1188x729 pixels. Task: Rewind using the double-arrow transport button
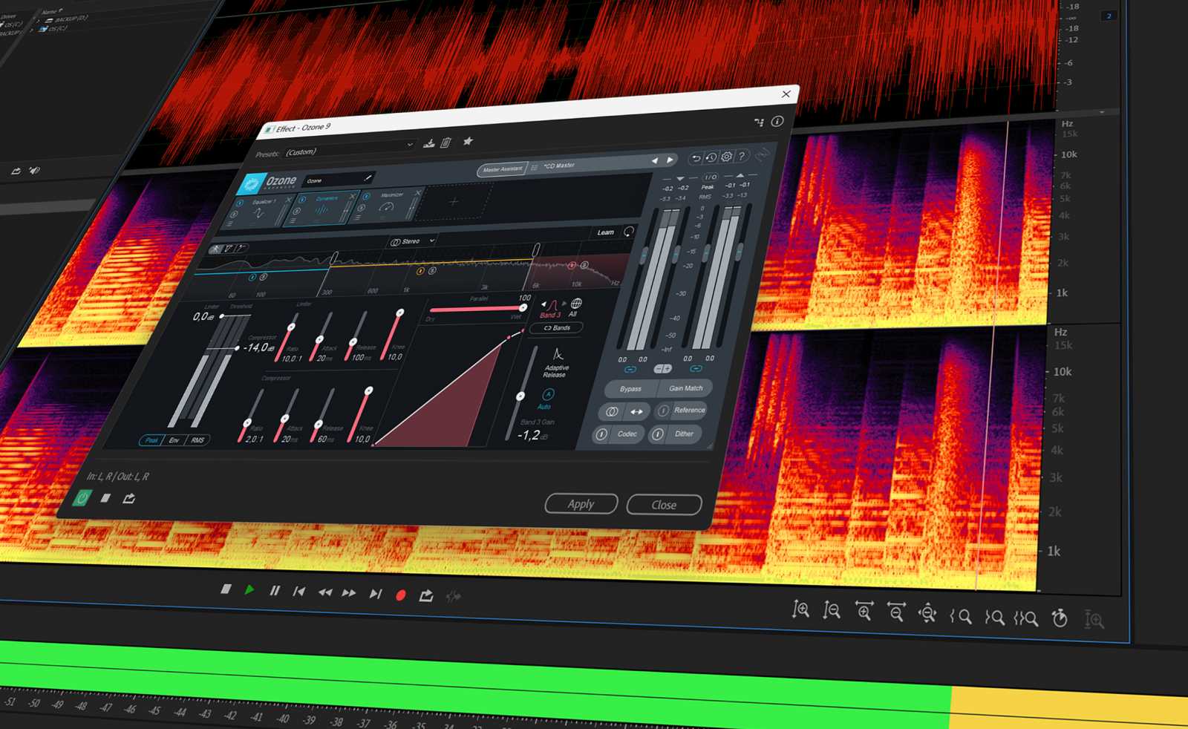[324, 592]
